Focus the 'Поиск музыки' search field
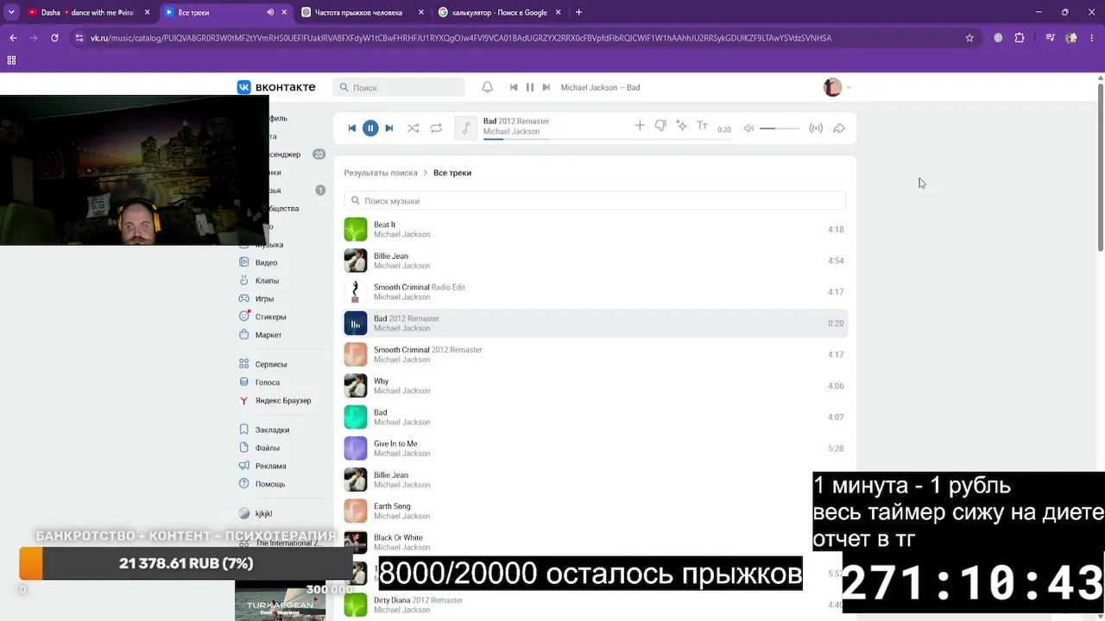Viewport: 1105px width, 621px height. [595, 201]
